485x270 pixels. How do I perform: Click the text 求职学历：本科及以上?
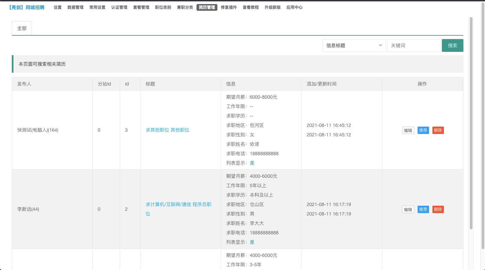click(x=250, y=195)
